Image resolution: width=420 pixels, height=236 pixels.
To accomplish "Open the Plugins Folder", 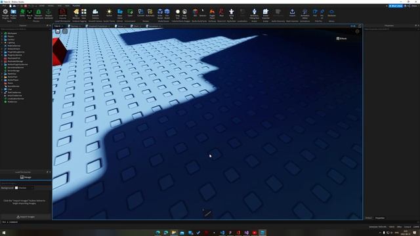I will (x=13, y=14).
